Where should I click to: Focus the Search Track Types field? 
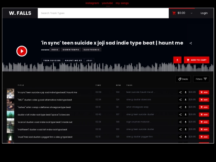(103, 13)
